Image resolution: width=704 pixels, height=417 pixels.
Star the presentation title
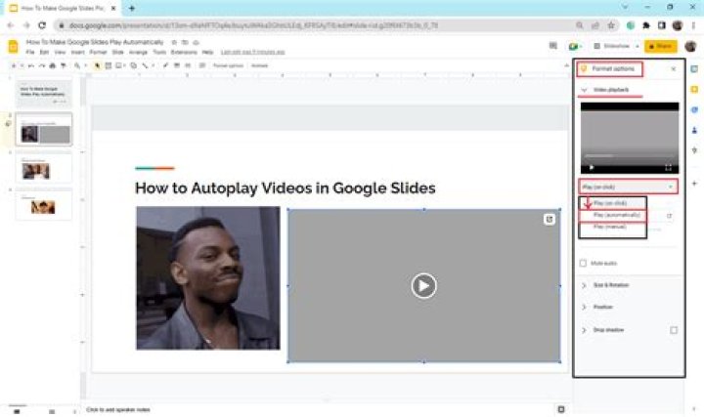coord(174,42)
